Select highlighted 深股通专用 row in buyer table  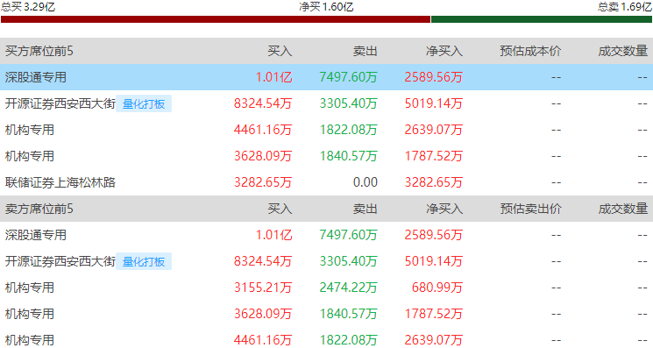tap(326, 77)
